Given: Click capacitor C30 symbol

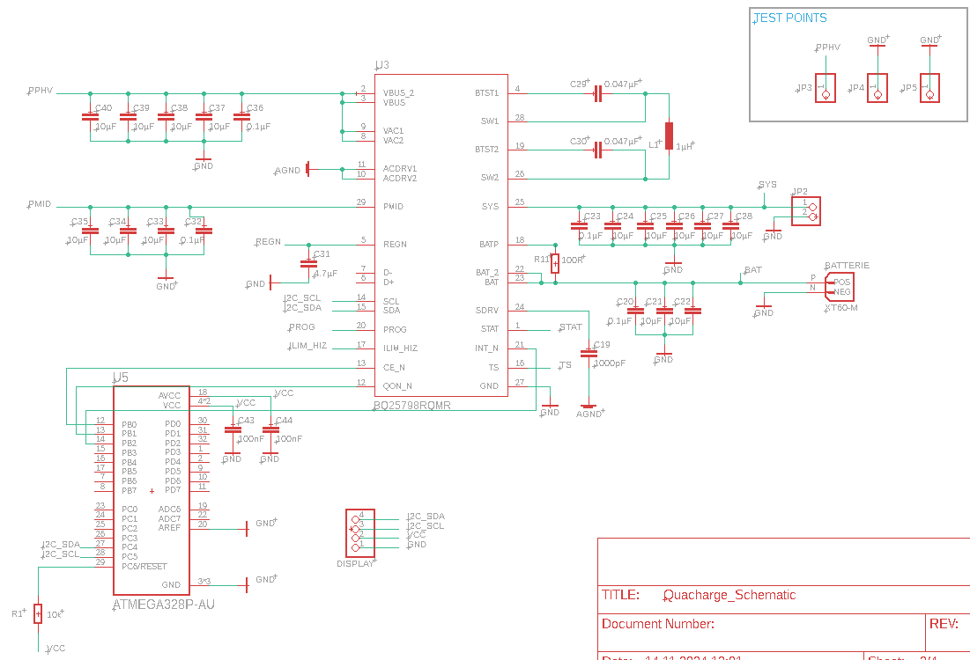Looking at the screenshot, I should tap(597, 150).
